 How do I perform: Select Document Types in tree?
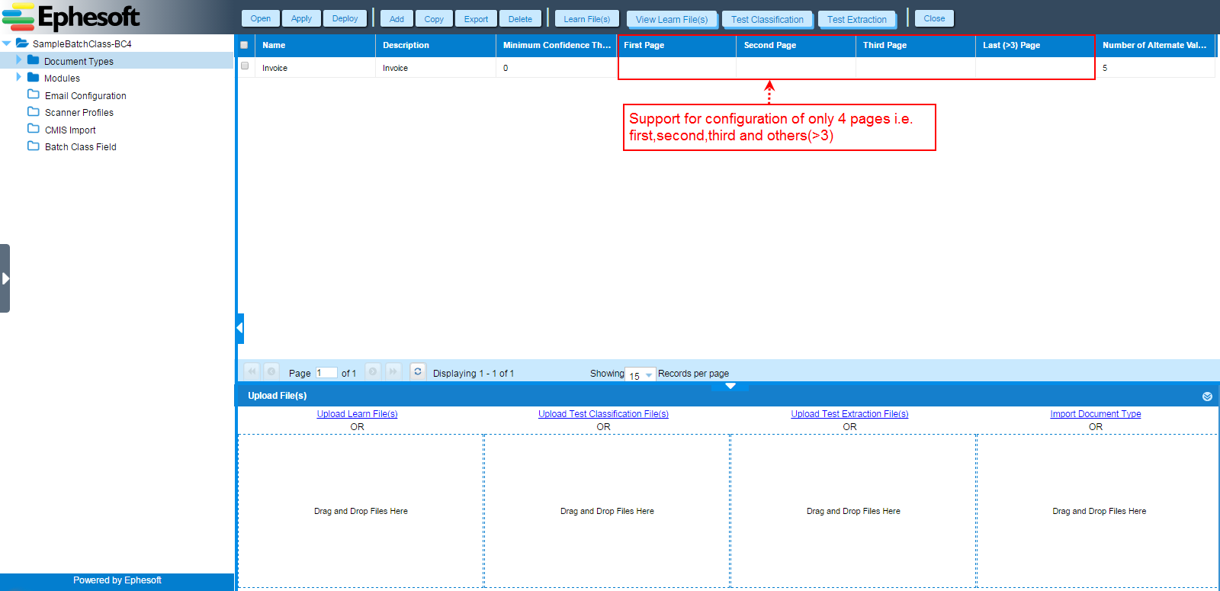pyautogui.click(x=79, y=61)
